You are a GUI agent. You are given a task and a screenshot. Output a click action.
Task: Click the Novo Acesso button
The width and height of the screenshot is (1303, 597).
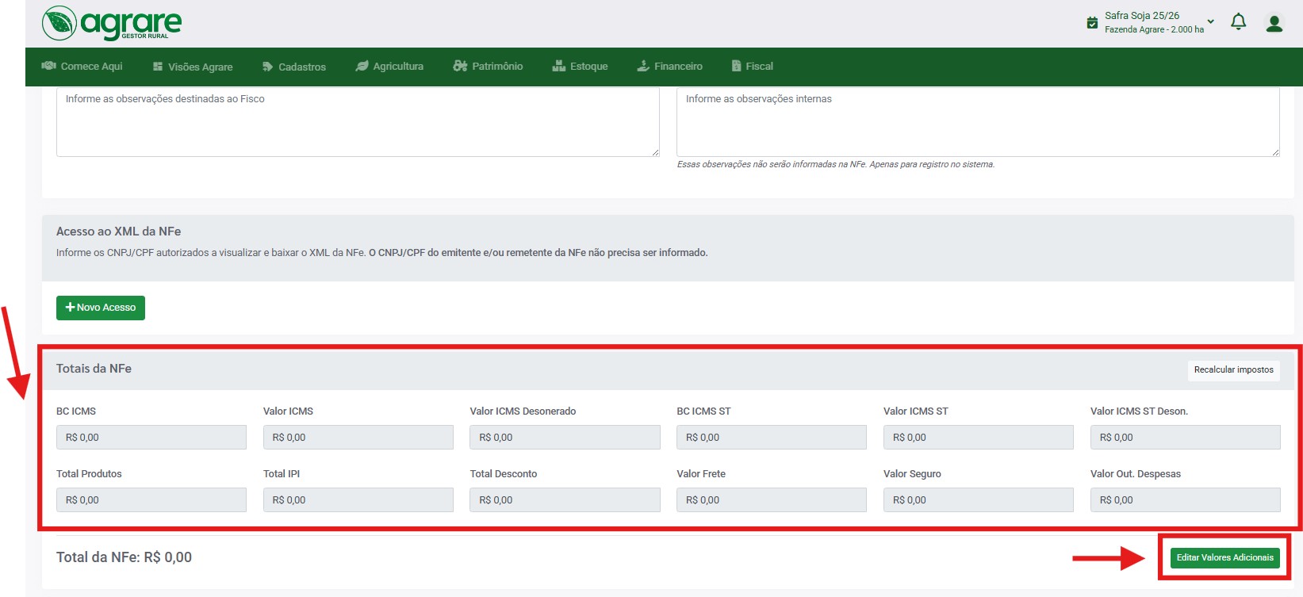[x=101, y=308]
